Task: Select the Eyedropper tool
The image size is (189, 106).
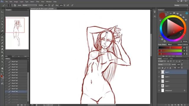Action: point(2,27)
